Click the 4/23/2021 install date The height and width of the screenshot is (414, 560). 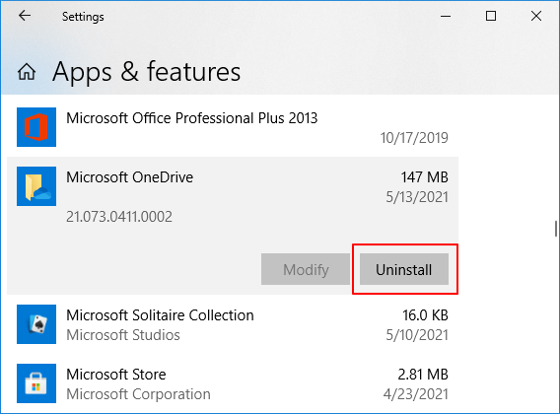pyautogui.click(x=416, y=394)
